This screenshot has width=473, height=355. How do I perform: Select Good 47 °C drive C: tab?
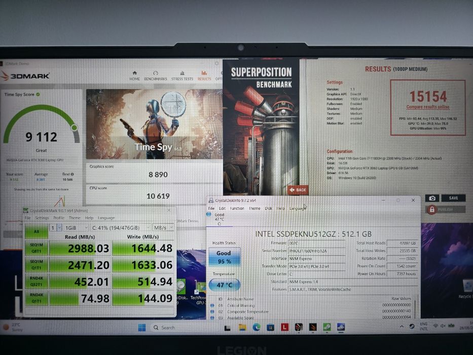(220, 219)
